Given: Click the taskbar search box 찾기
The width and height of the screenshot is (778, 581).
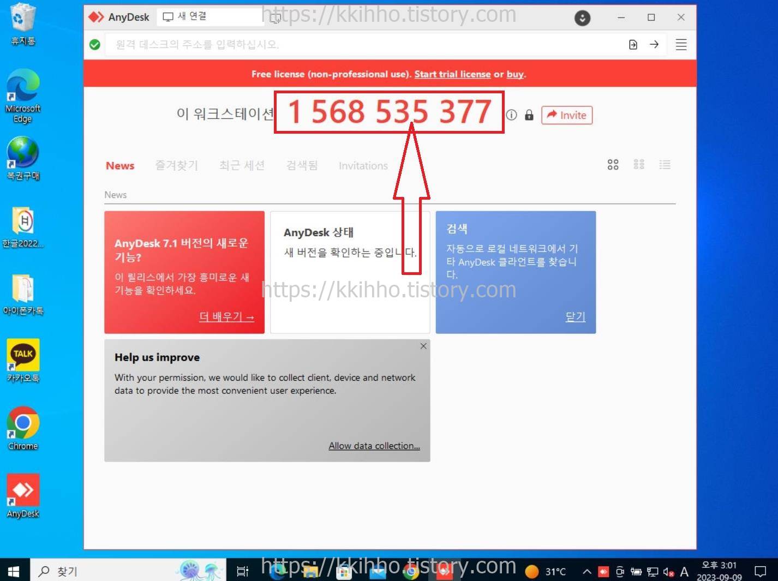Looking at the screenshot, I should [x=128, y=571].
